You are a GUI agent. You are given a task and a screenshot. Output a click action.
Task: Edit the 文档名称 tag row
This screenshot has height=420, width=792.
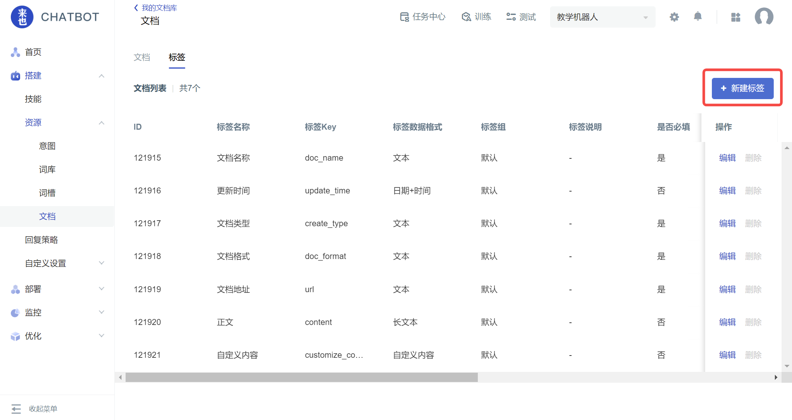tap(727, 158)
